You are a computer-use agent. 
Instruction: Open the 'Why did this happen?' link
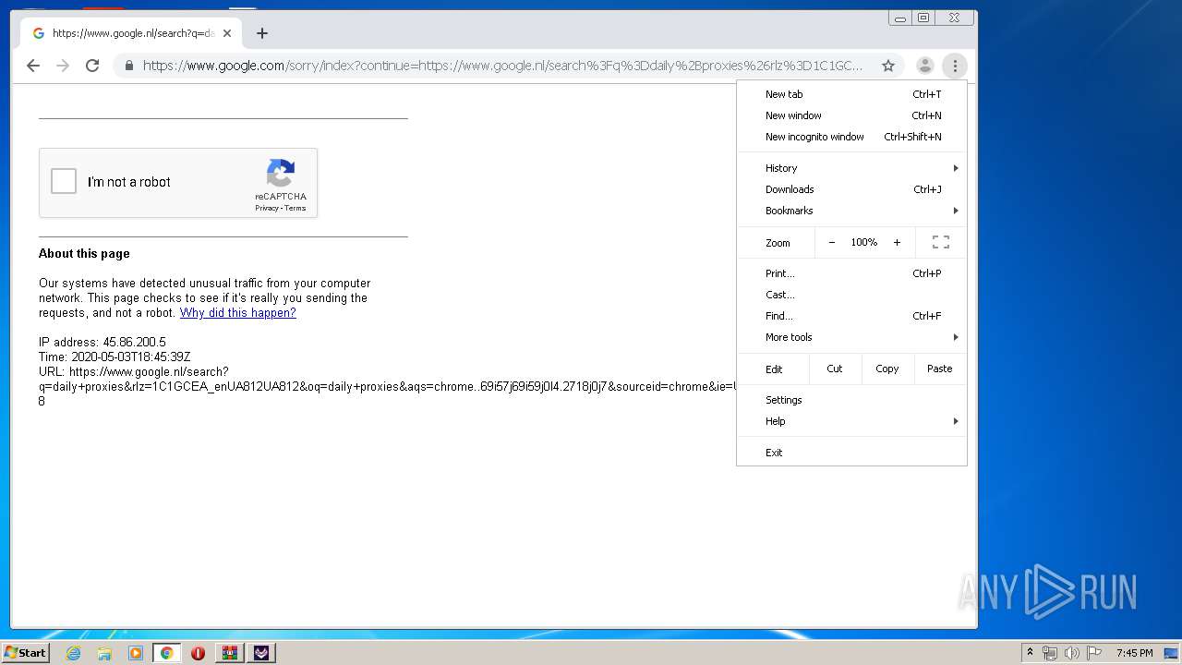[x=238, y=313]
